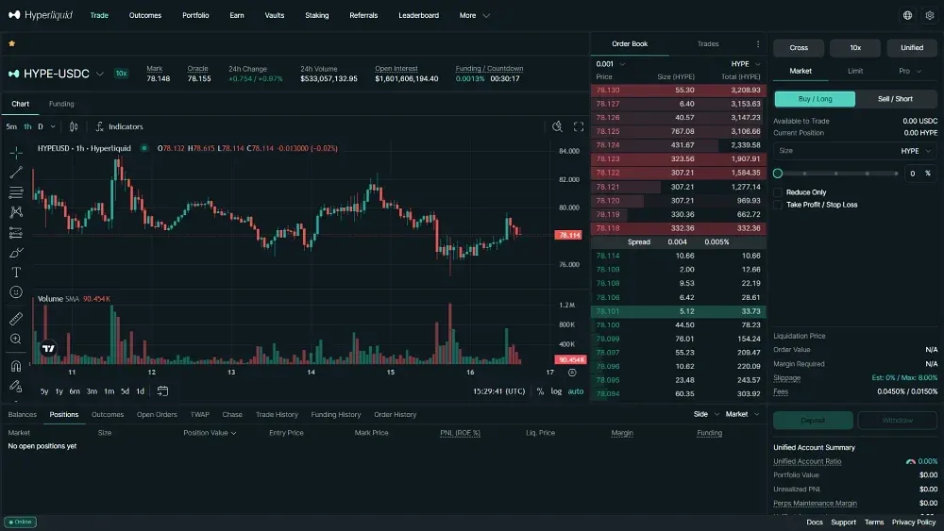Enable Take Profit / Stop Loss checkbox

[x=778, y=205]
